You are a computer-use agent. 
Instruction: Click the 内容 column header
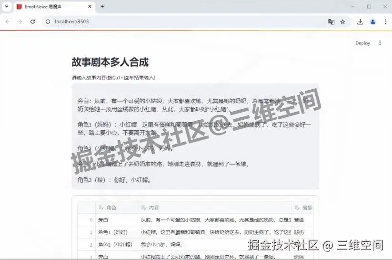coord(214,208)
